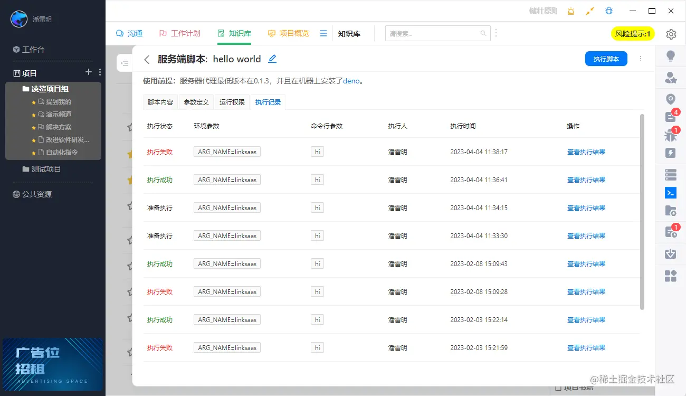Image resolution: width=686 pixels, height=396 pixels.
Task: Click the lightbulb icon in right sidebar
Action: [671, 56]
